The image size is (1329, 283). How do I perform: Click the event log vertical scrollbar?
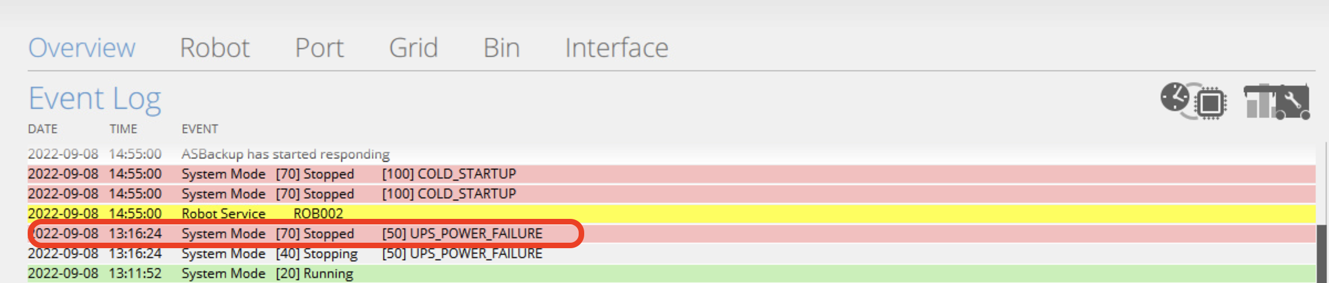click(1322, 254)
